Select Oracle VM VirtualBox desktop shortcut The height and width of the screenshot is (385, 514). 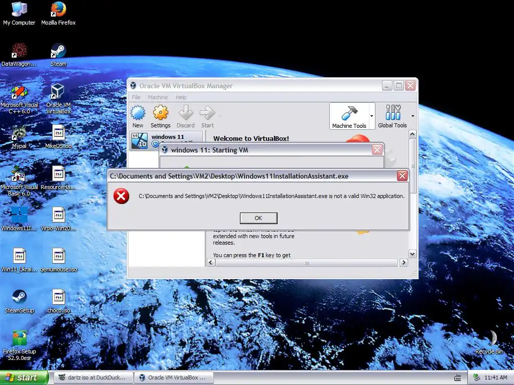(58, 99)
